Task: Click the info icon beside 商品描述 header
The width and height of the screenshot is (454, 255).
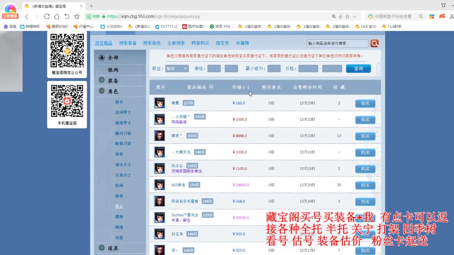Action: (211, 86)
